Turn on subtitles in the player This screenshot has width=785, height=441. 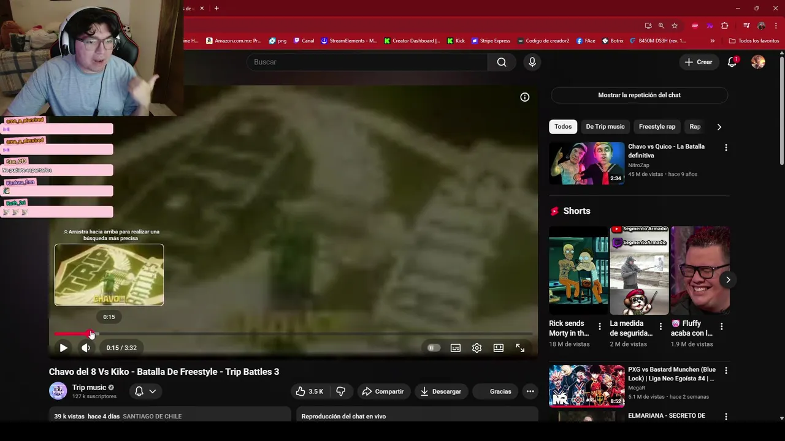(x=456, y=348)
